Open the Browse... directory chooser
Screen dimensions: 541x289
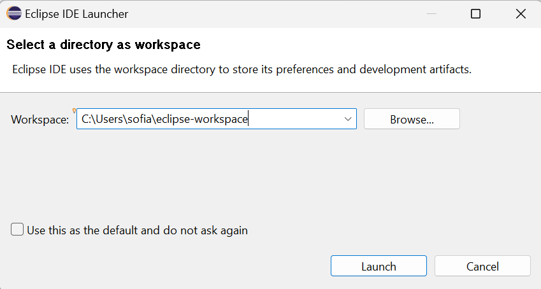412,119
